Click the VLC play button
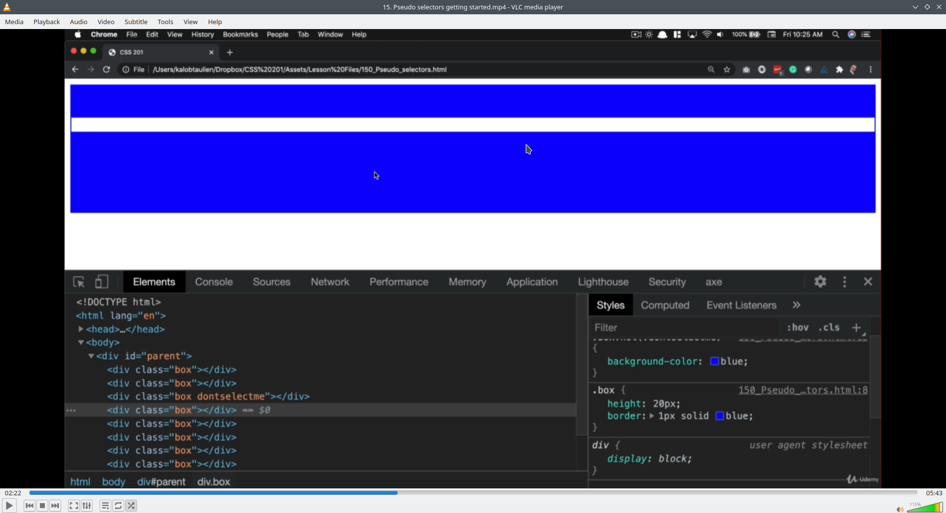The height and width of the screenshot is (513, 946). coord(9,506)
